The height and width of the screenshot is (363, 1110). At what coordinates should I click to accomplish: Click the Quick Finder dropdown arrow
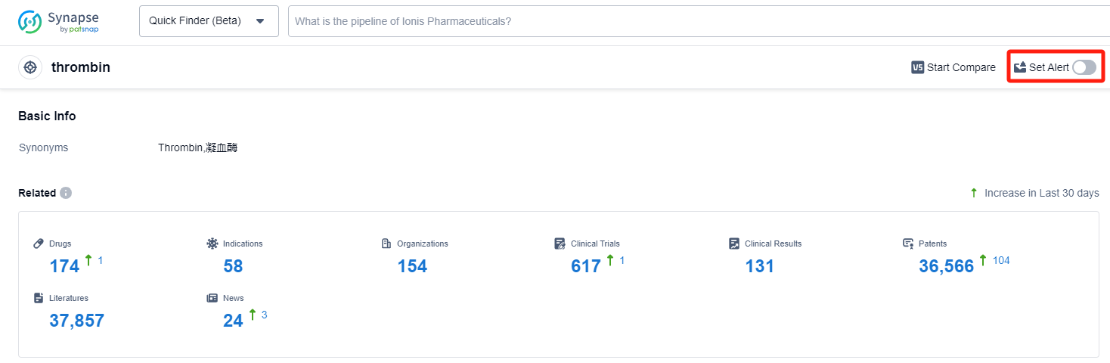[260, 21]
